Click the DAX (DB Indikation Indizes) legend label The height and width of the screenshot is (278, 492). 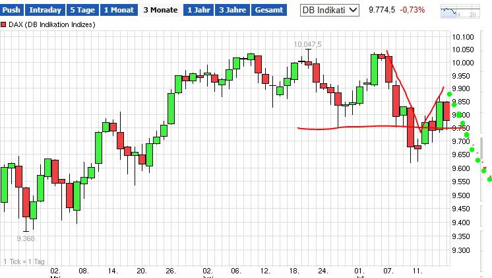click(x=52, y=24)
